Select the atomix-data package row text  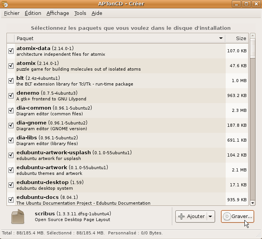[61, 51]
